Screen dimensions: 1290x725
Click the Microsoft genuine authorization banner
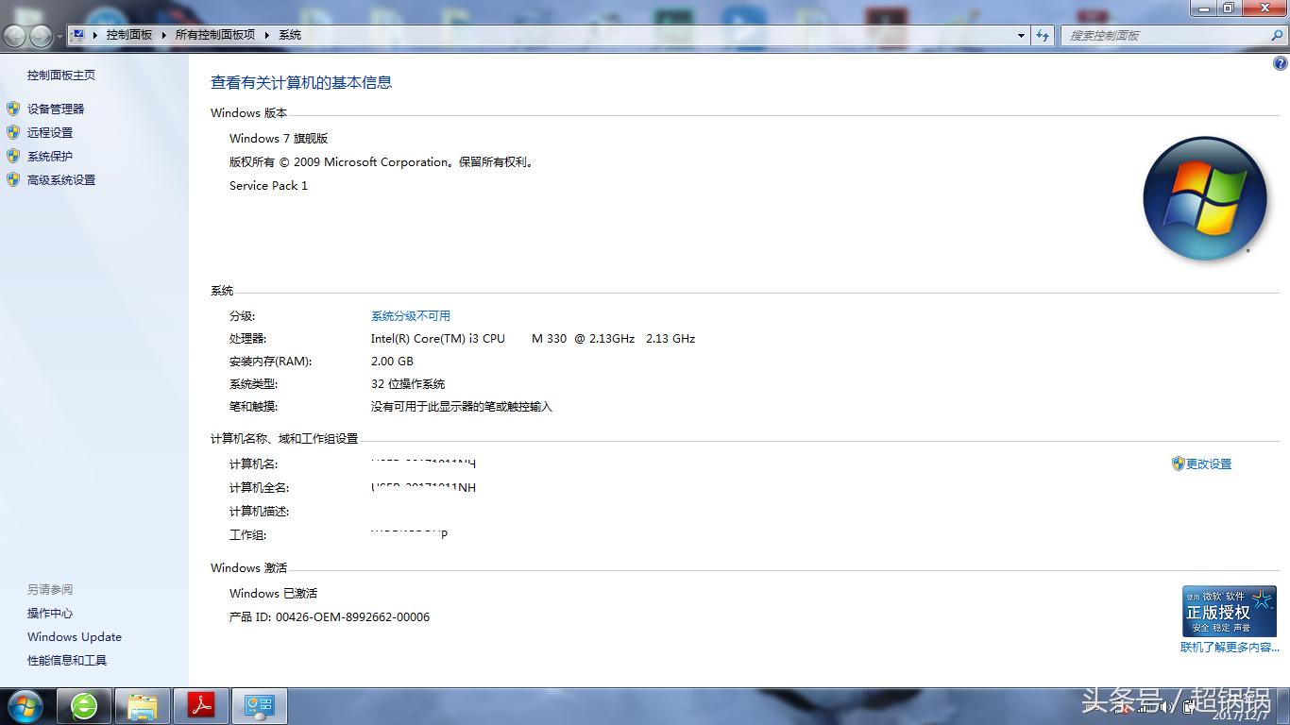(1228, 611)
